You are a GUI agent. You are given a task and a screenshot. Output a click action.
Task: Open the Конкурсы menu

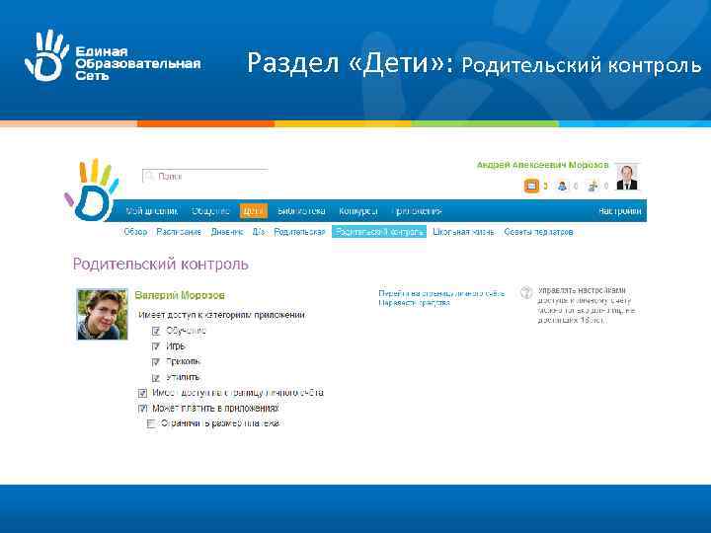pyautogui.click(x=358, y=211)
